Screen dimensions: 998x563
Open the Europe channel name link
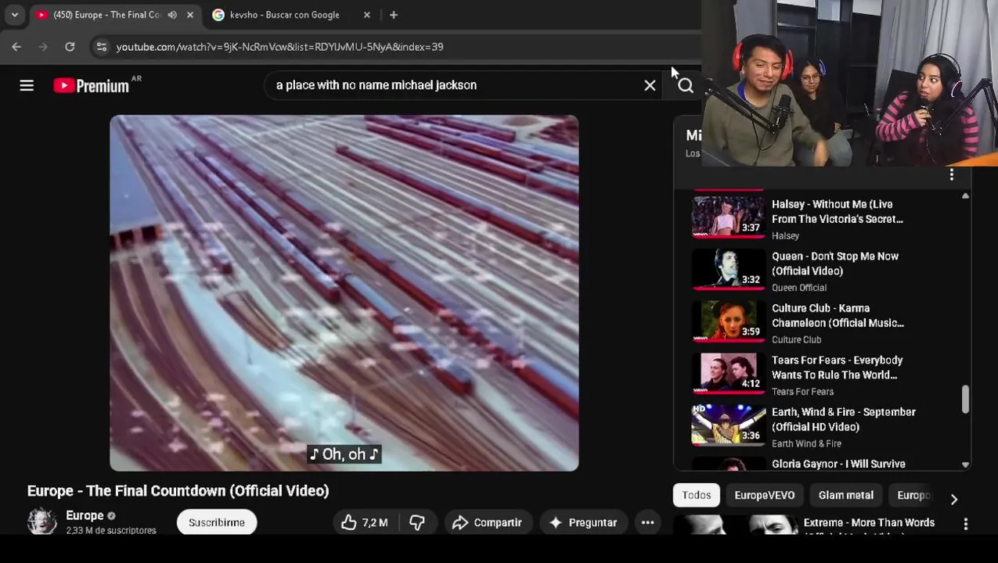(85, 515)
